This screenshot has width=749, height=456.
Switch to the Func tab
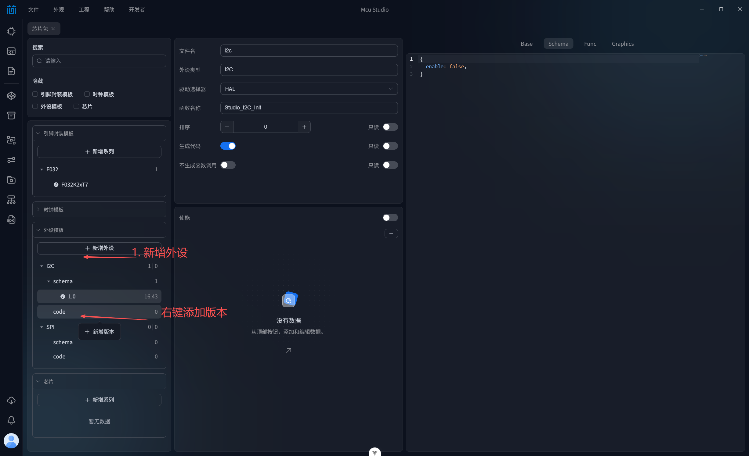[590, 44]
